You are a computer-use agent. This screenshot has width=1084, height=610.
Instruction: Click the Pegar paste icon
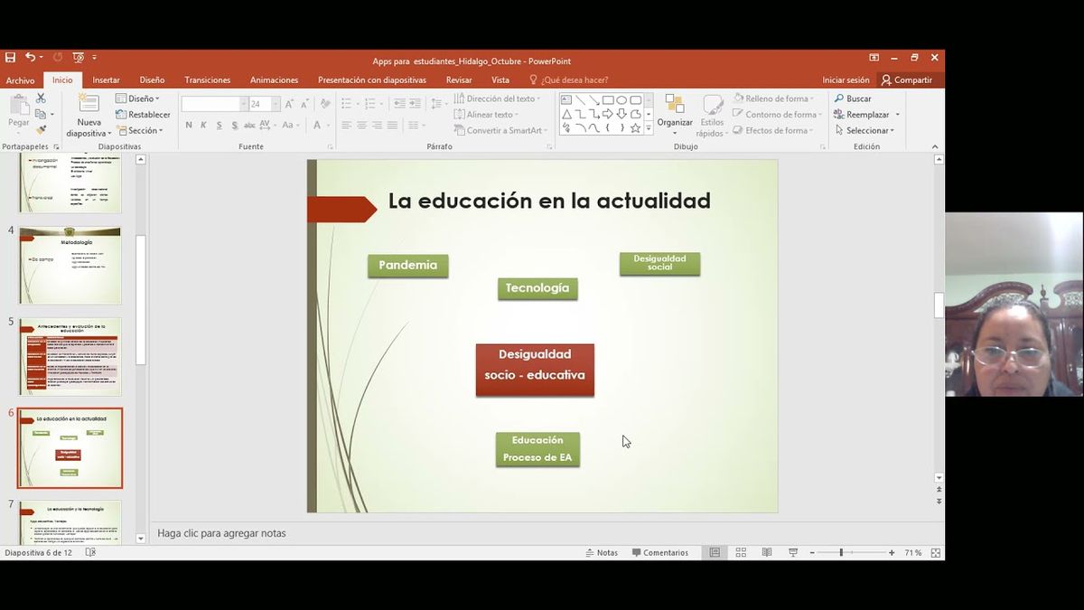pos(18,107)
